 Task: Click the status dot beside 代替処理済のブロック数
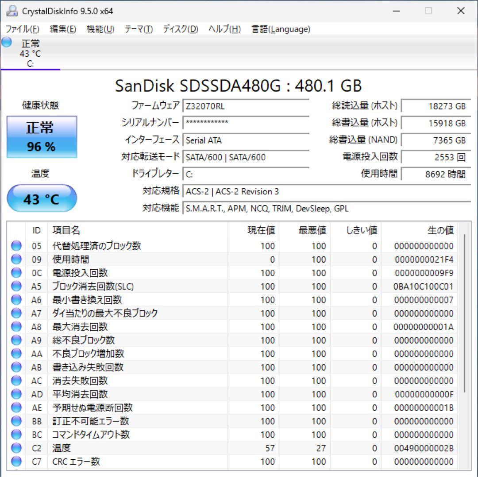16,246
